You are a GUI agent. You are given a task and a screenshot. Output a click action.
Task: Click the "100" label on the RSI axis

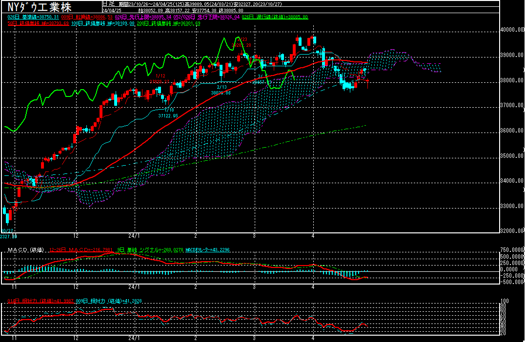pos(504,301)
